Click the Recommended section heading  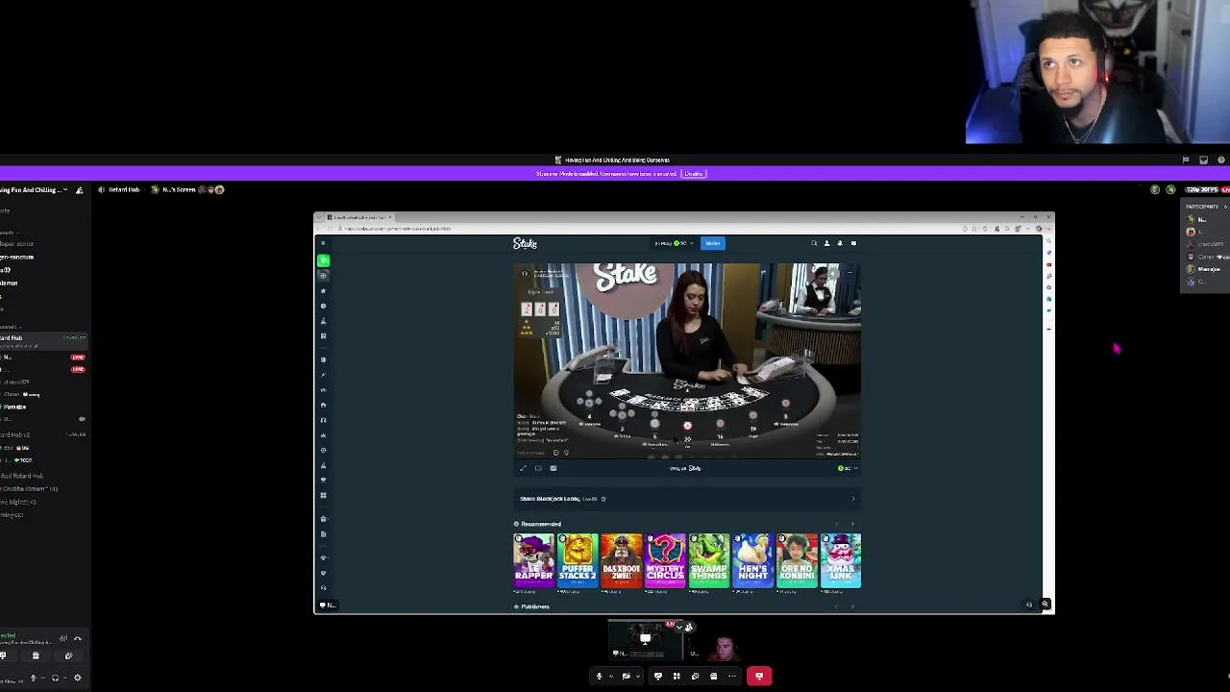click(x=540, y=524)
